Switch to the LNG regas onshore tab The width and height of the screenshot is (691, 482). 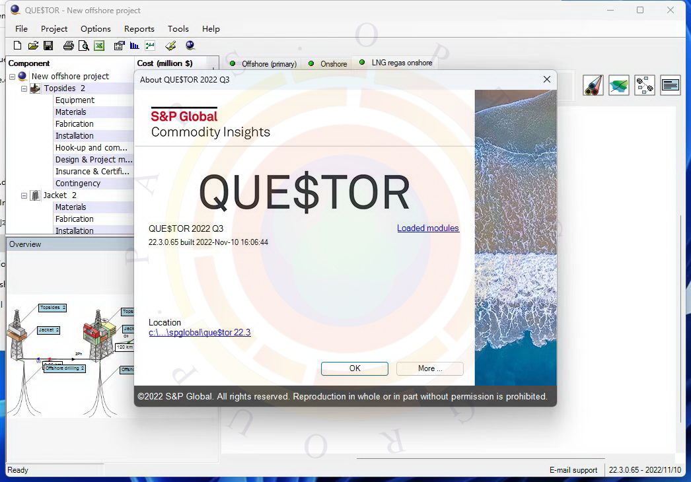[396, 63]
